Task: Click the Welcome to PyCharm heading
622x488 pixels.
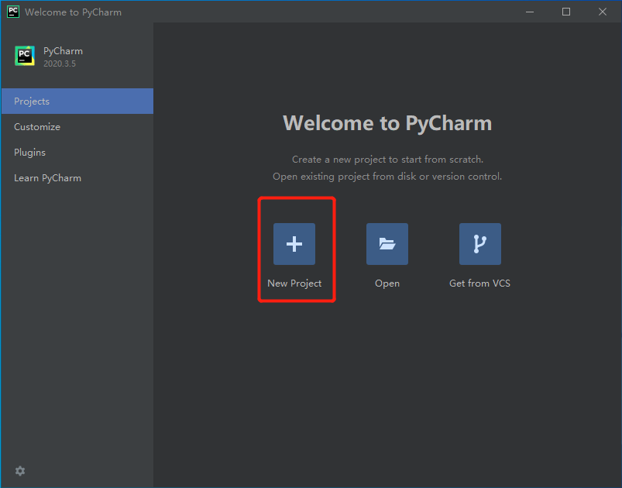Action: (387, 123)
